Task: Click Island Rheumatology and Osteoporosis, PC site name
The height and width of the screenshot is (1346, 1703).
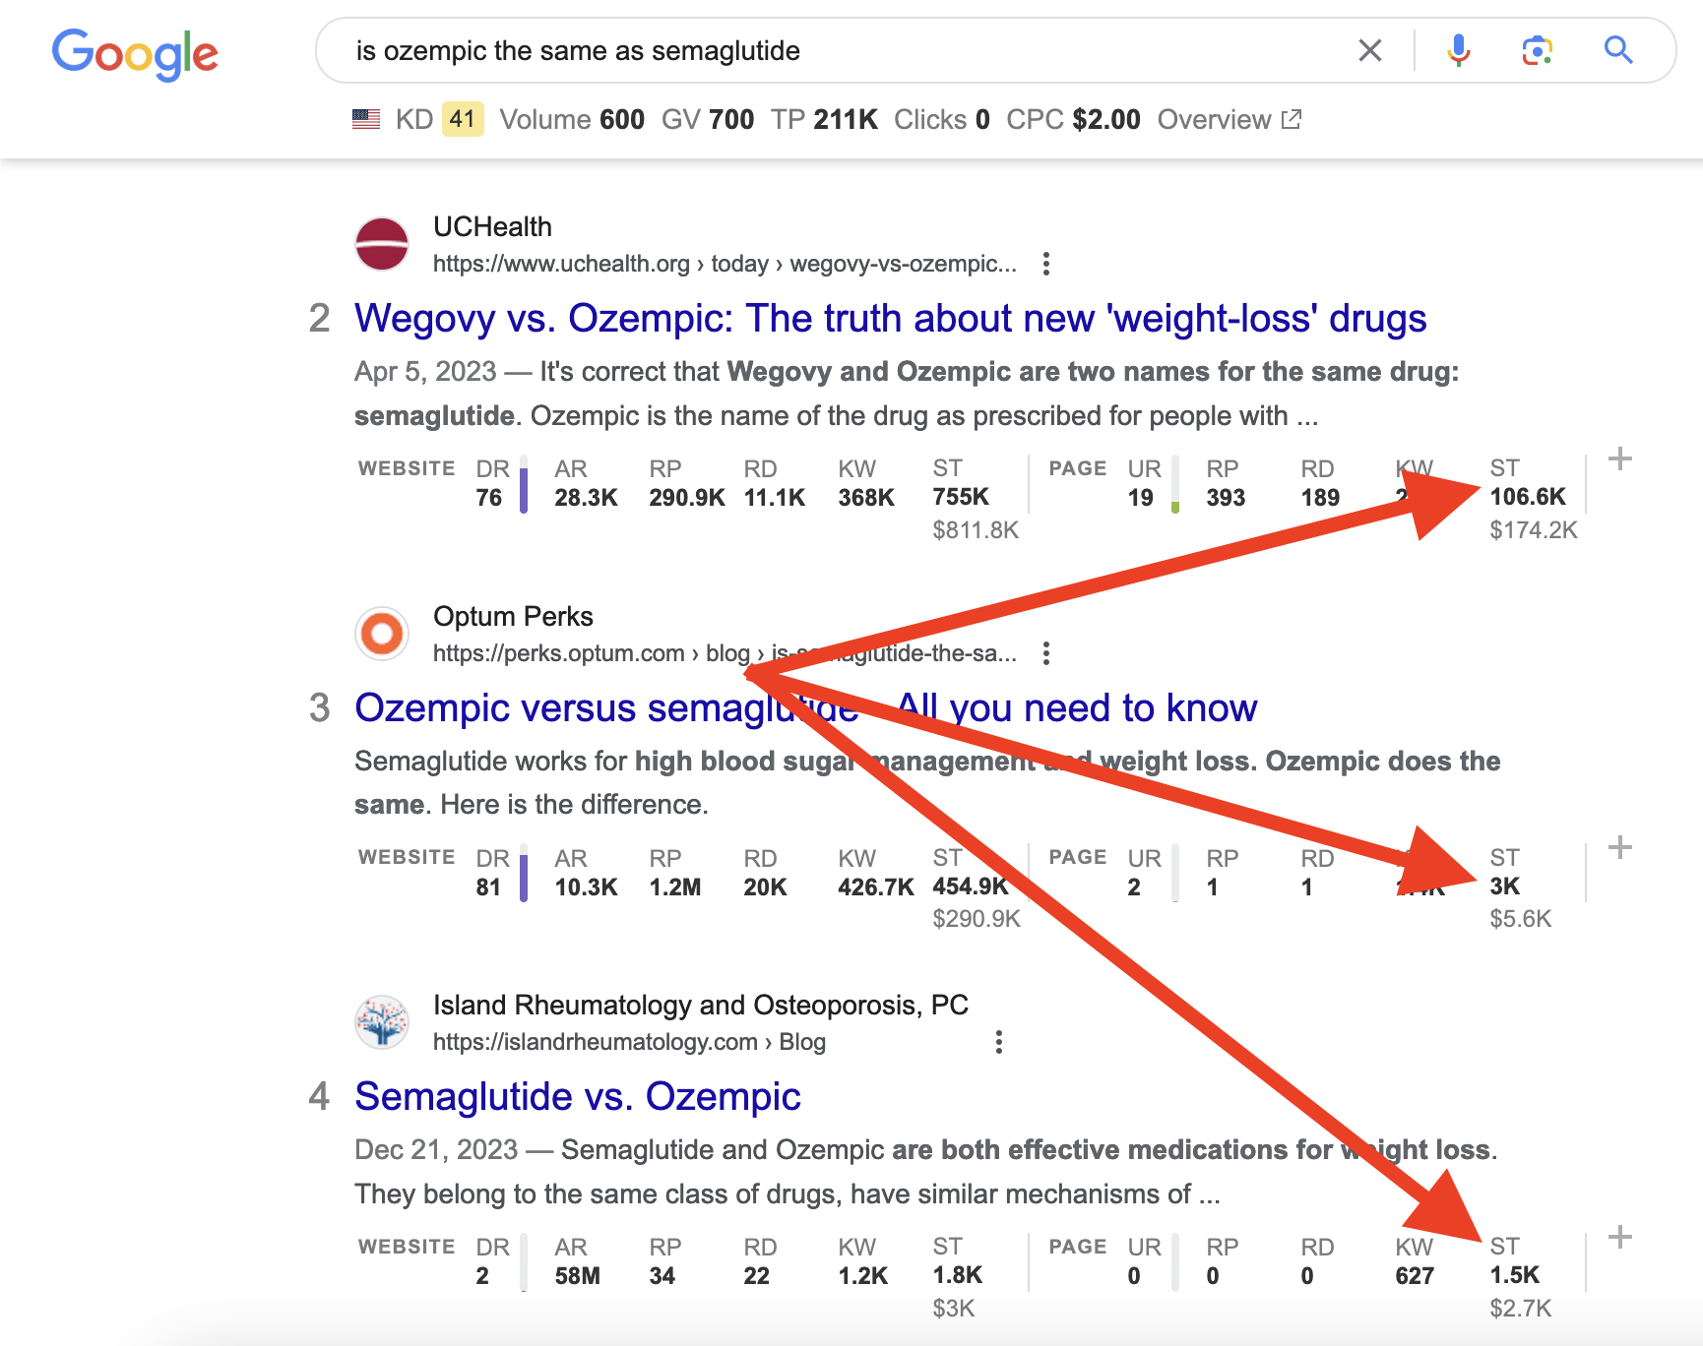Action: click(x=701, y=1005)
